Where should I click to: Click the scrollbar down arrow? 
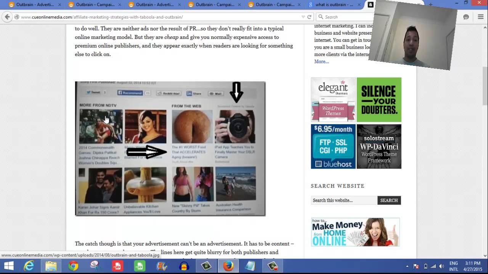point(485,256)
